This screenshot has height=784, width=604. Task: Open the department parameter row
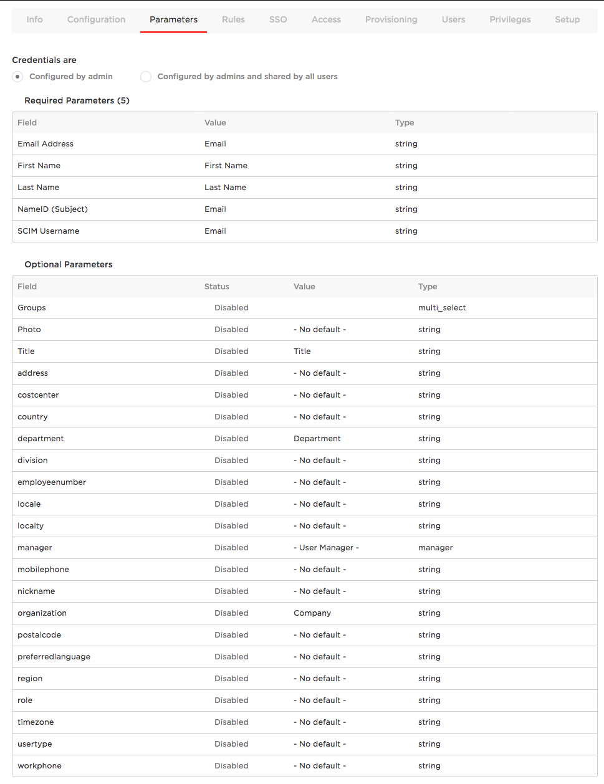coord(304,439)
